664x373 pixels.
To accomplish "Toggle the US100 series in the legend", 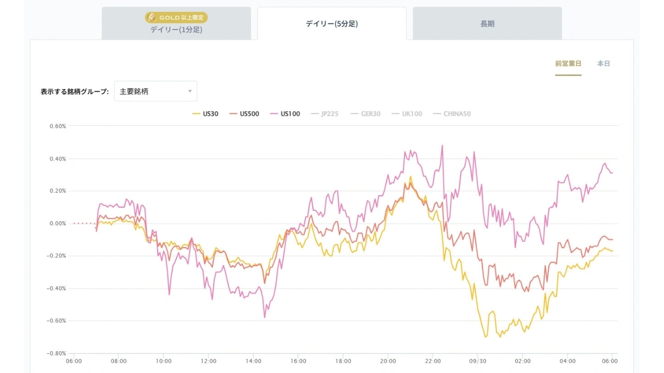I will 285,114.
